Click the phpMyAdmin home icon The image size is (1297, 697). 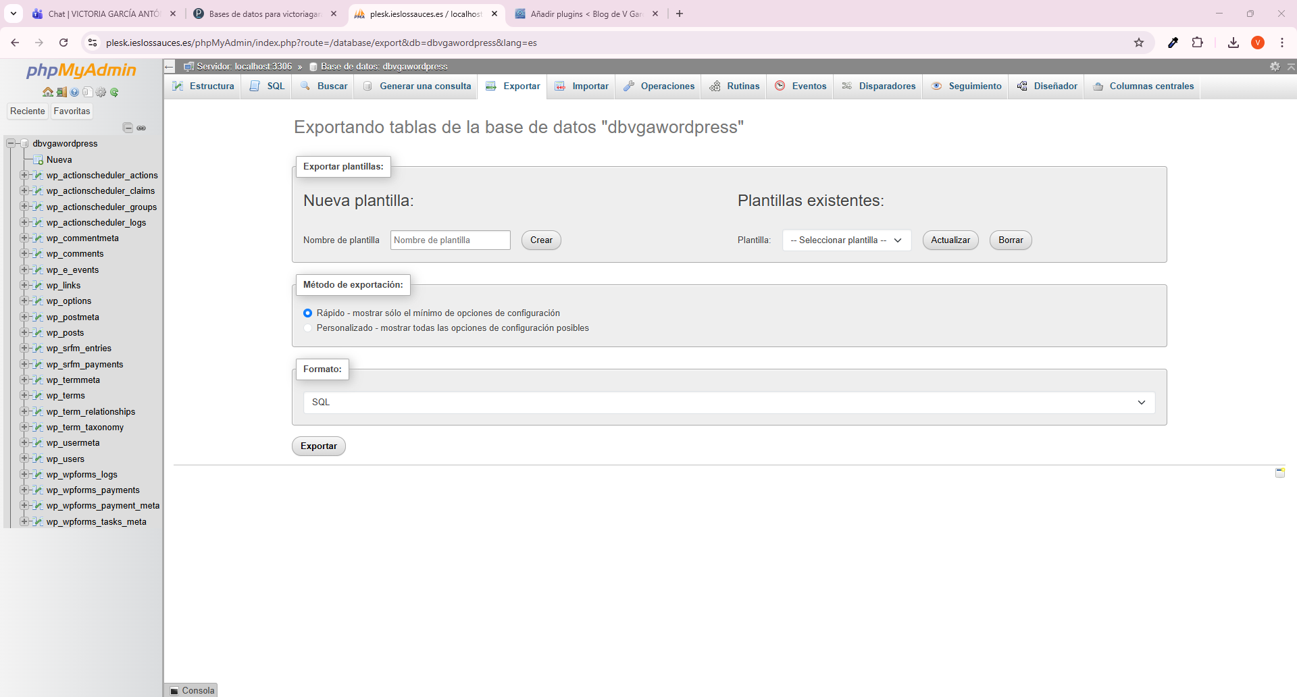pos(47,93)
